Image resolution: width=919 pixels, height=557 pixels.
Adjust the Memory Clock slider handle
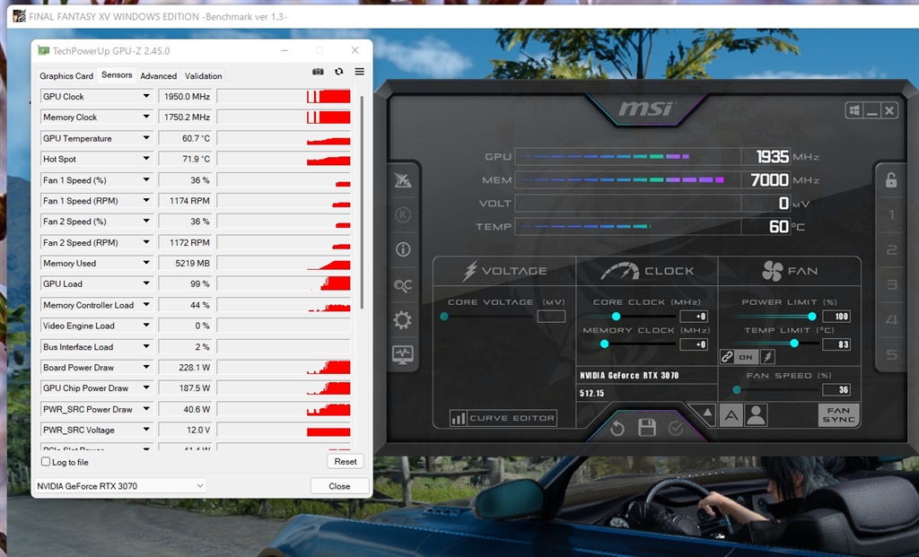(604, 344)
